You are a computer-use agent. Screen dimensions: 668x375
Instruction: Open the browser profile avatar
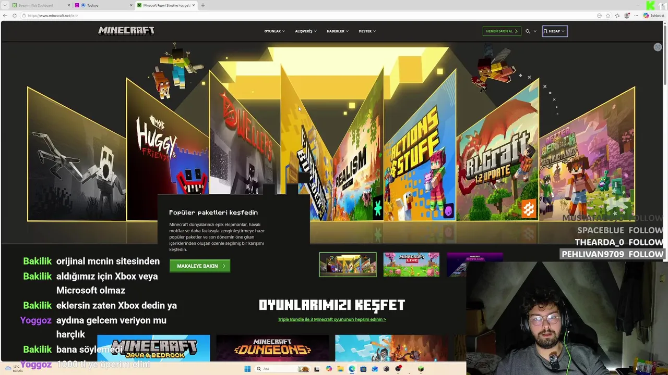627,16
